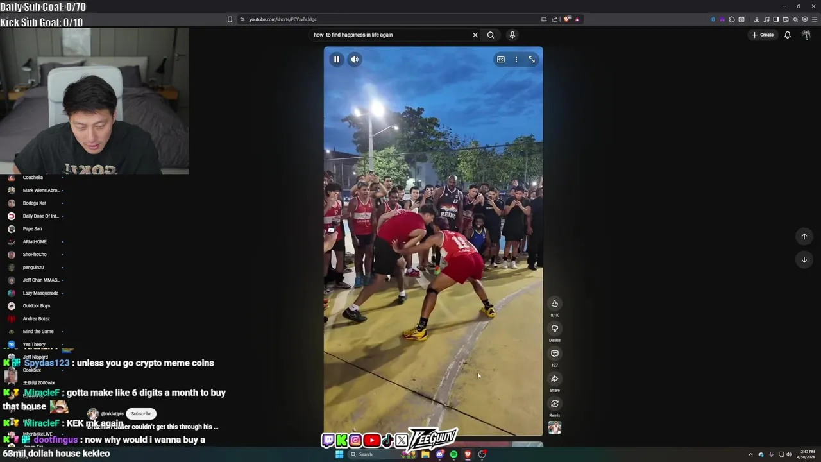Open Discord from the taskbar
821x462 pixels.
pos(439,454)
